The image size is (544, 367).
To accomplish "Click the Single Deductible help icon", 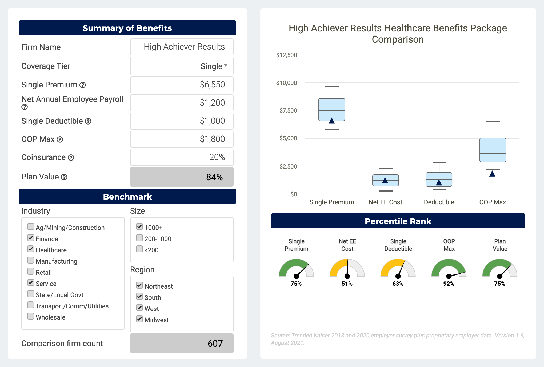I will pyautogui.click(x=88, y=121).
